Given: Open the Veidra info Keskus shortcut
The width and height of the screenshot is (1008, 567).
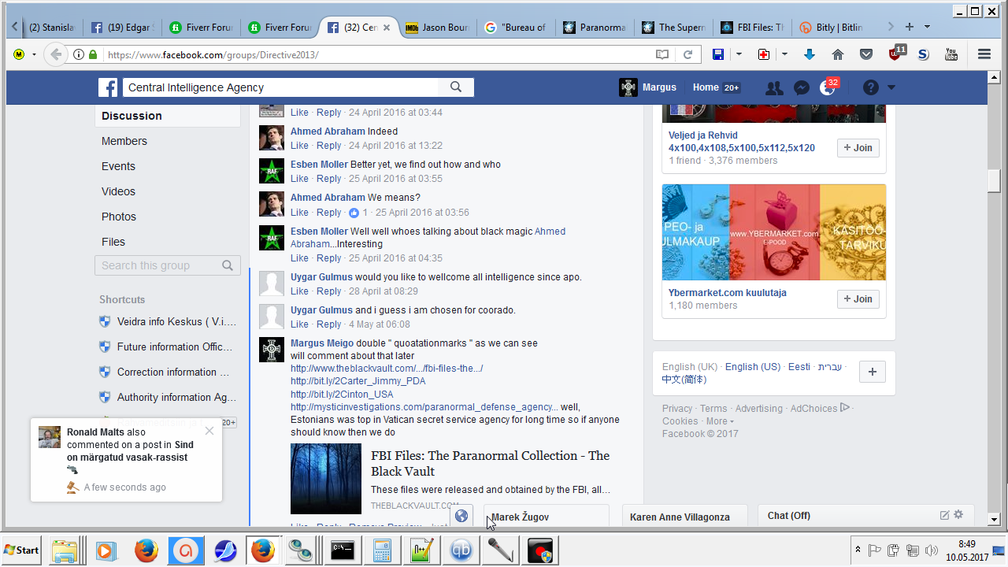Looking at the screenshot, I should (176, 322).
